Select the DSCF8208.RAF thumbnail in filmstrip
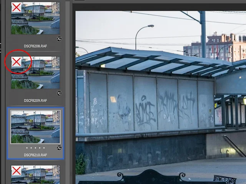The image size is (246, 184). pos(35,18)
